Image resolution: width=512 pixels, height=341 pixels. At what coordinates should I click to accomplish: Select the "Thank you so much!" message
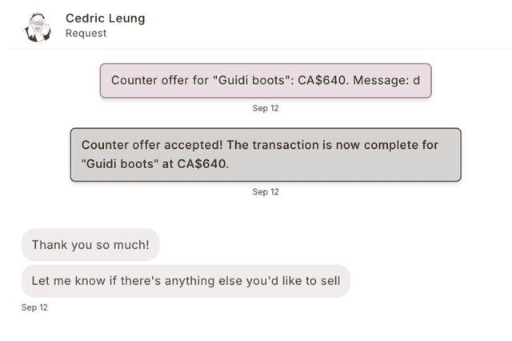pyautogui.click(x=90, y=245)
